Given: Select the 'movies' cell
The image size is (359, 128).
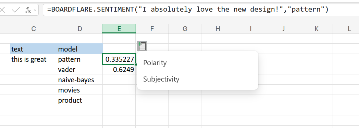Looking at the screenshot, I should [x=80, y=90].
